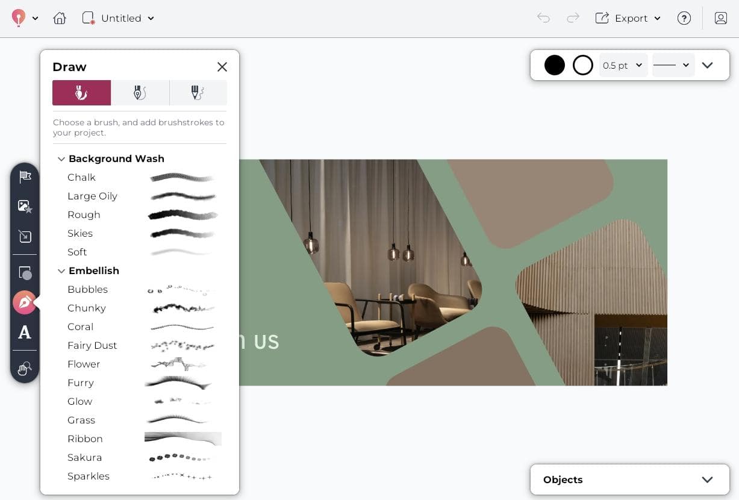Select the Fairy Dust brush
The image size is (739, 500).
92,345
